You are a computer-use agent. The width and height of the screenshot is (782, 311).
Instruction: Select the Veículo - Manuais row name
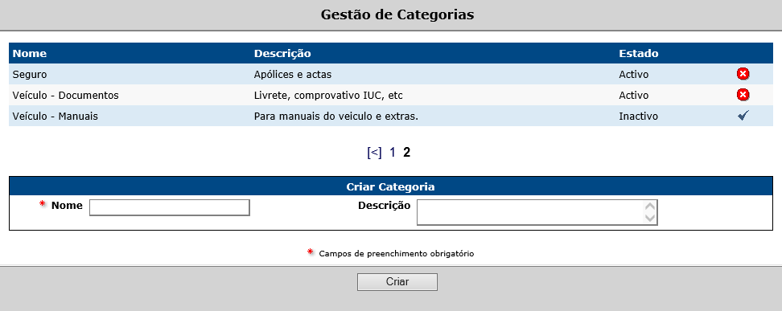tap(55, 117)
